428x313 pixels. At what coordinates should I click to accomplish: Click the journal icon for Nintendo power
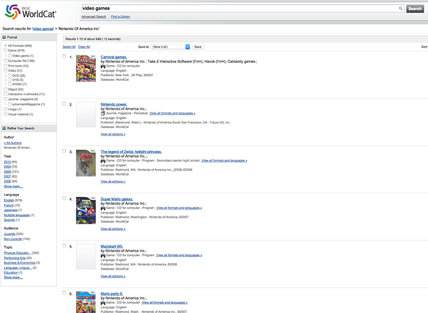103,113
